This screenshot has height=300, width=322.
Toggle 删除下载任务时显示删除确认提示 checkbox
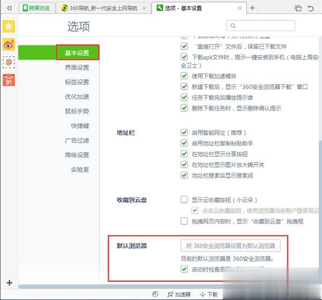click(x=184, y=108)
